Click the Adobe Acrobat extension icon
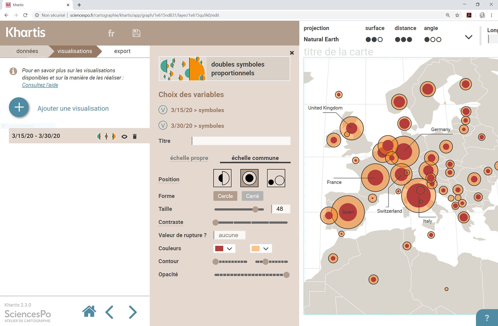 pyautogui.click(x=469, y=15)
